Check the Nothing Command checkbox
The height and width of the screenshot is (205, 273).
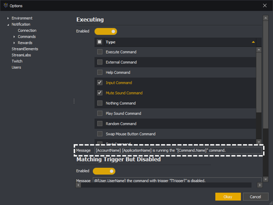(100, 103)
